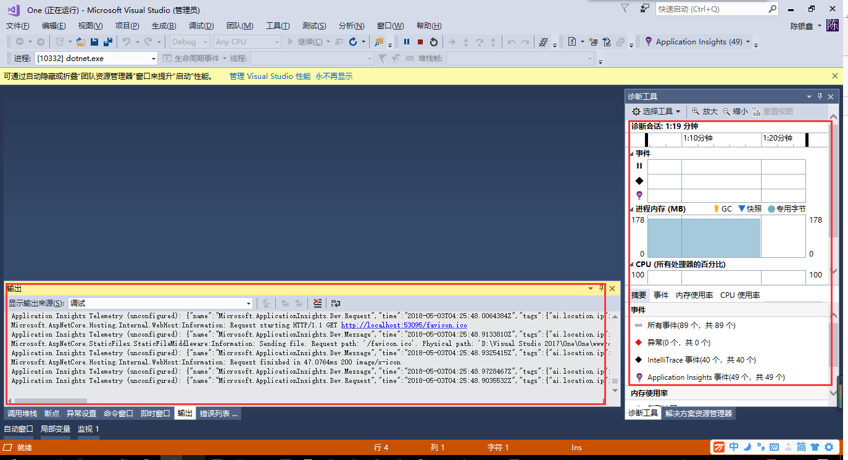
Task: Switch to the 错误列表 tab
Action: click(x=218, y=414)
